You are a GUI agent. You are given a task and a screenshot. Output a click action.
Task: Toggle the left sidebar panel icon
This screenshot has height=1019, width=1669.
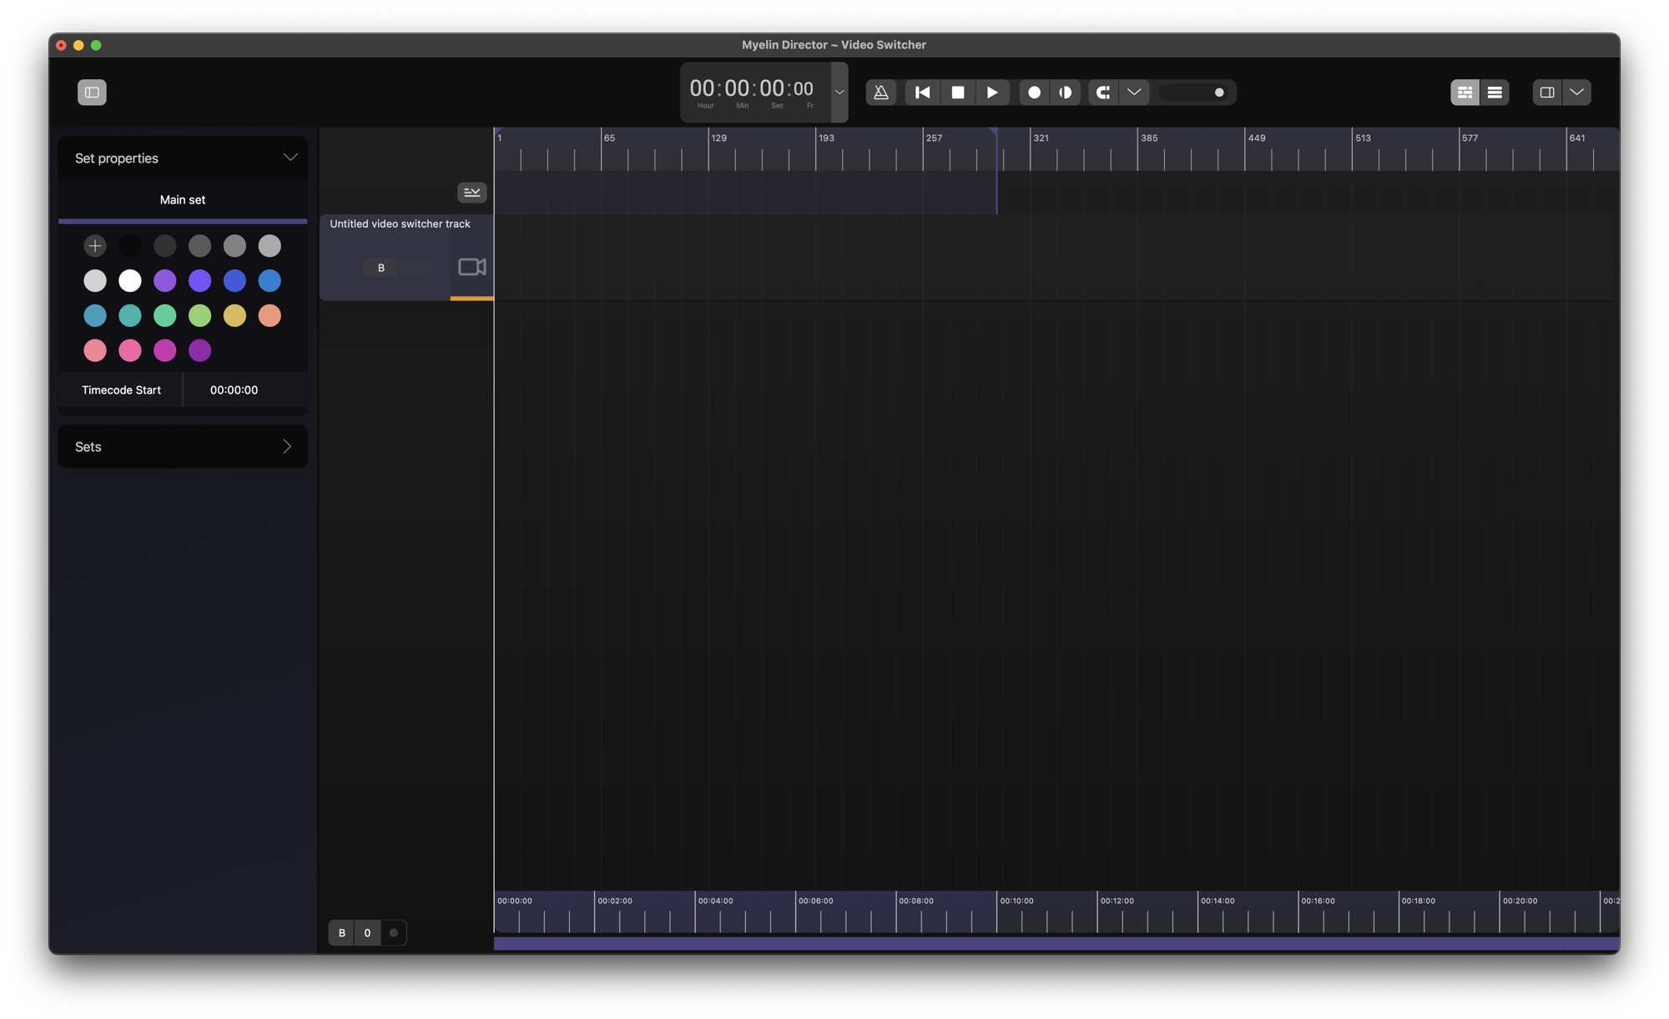tap(92, 93)
